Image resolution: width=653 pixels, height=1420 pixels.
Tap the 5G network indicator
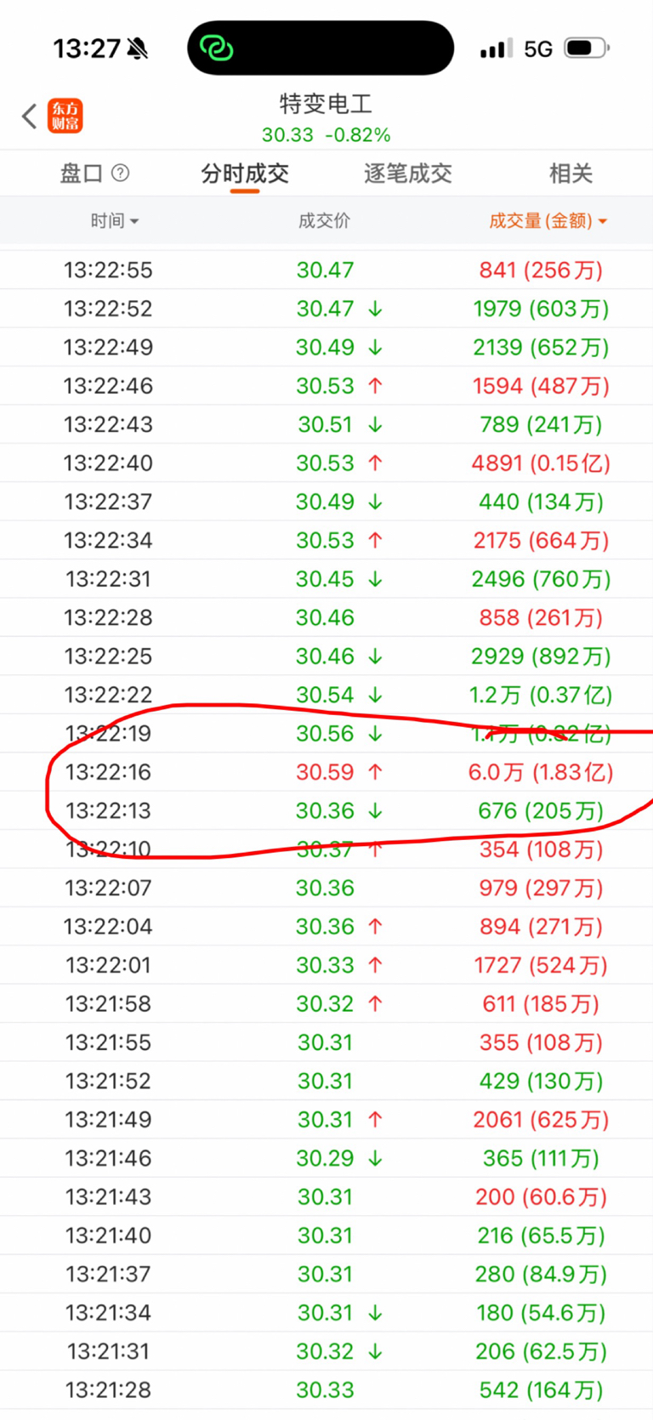tap(538, 48)
